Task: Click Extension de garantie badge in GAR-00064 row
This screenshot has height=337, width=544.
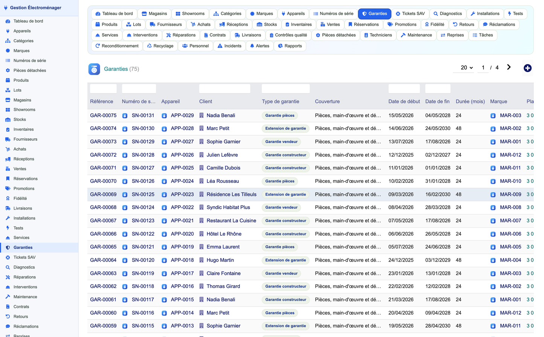Action: click(285, 260)
